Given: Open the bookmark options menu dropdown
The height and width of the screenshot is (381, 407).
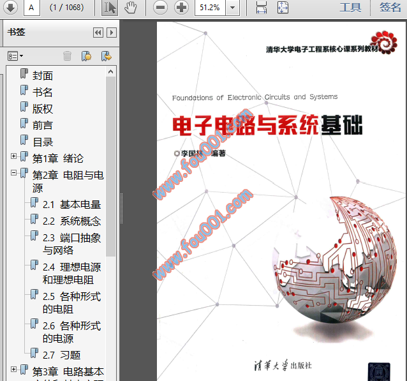Looking at the screenshot, I should [x=15, y=56].
